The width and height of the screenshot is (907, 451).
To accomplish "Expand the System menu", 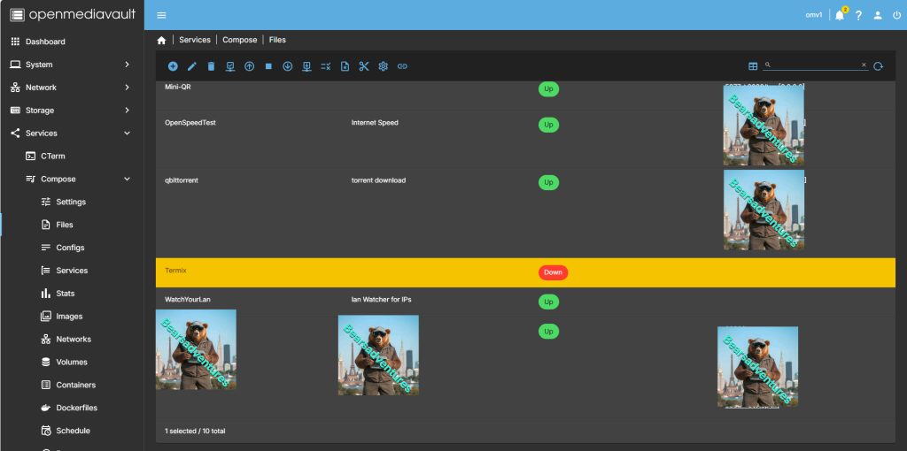I will coord(71,65).
